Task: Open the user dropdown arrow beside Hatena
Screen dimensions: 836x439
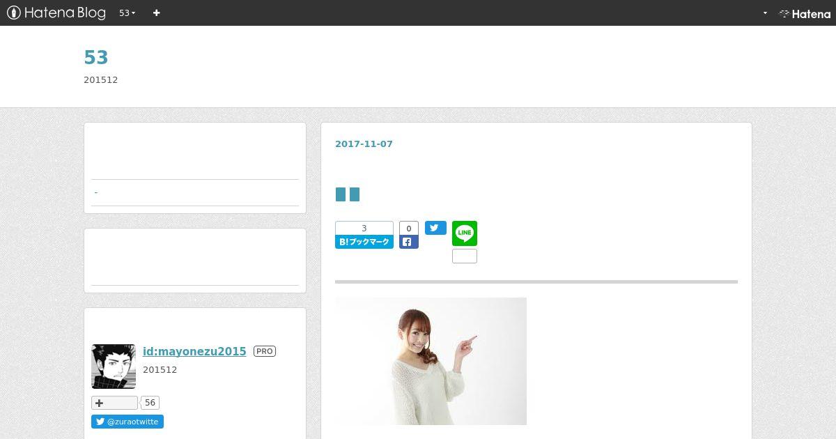Action: [x=765, y=13]
